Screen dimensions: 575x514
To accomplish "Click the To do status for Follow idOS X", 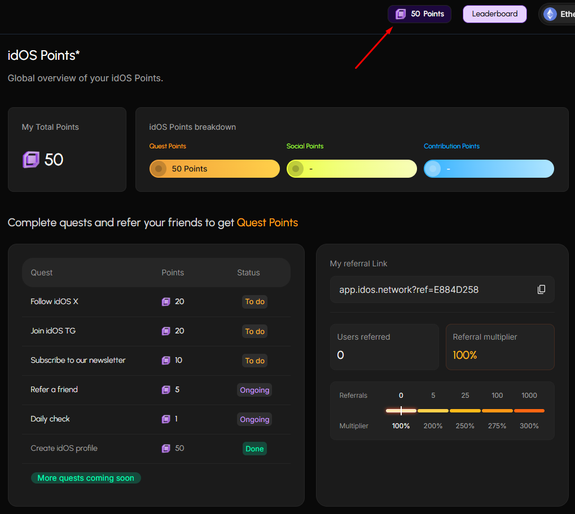I will point(254,302).
